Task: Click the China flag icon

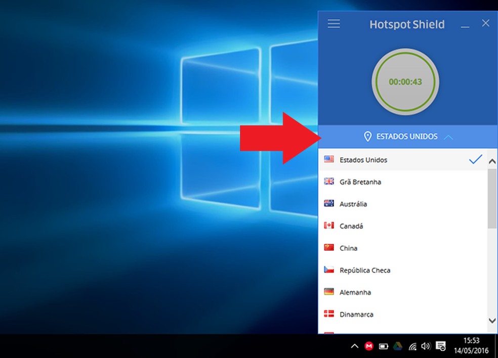Action: tap(329, 248)
